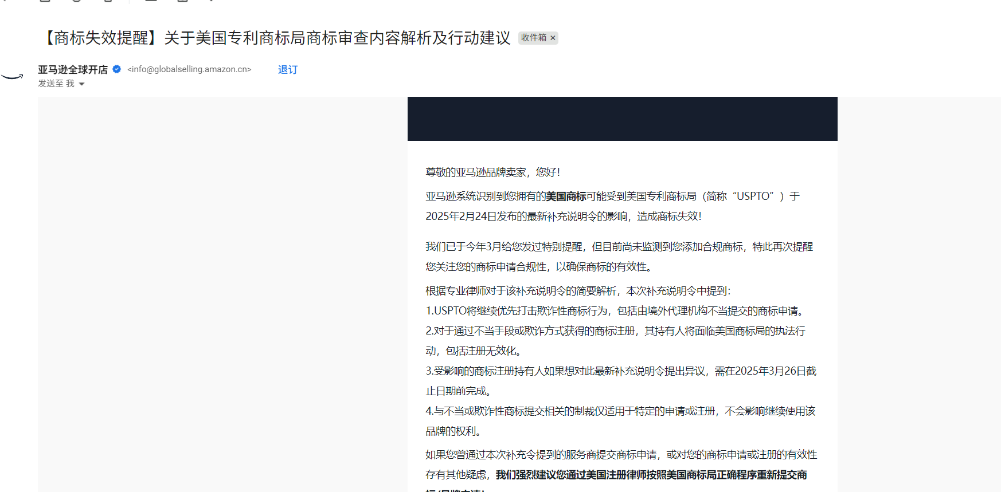Viewport: 1001px width, 492px height.
Task: Click the line starting 如果您曾通过本次补充令
Action: 621,455
